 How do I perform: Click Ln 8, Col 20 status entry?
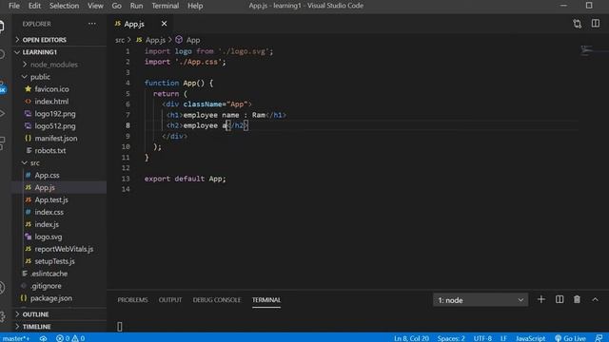[411, 338]
